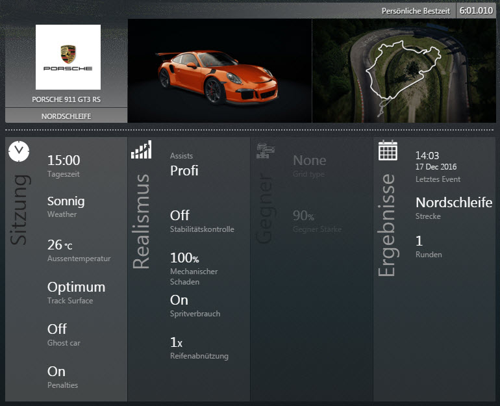Click the calendar Ergebnisse icon
Screen dimensions: 500x406
pyautogui.click(x=388, y=151)
